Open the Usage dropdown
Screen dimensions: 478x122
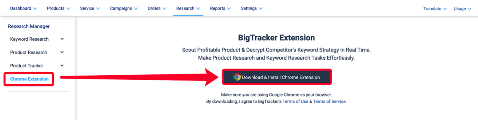click(x=463, y=9)
